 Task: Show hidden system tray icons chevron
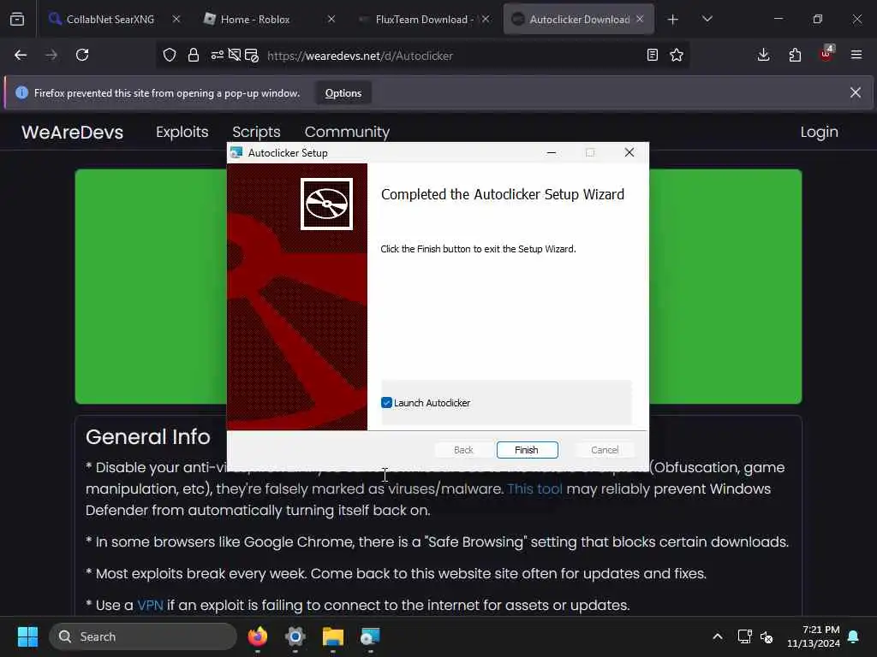[718, 636]
